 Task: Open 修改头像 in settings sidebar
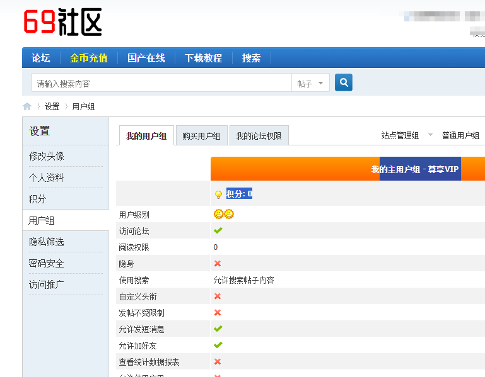point(47,156)
